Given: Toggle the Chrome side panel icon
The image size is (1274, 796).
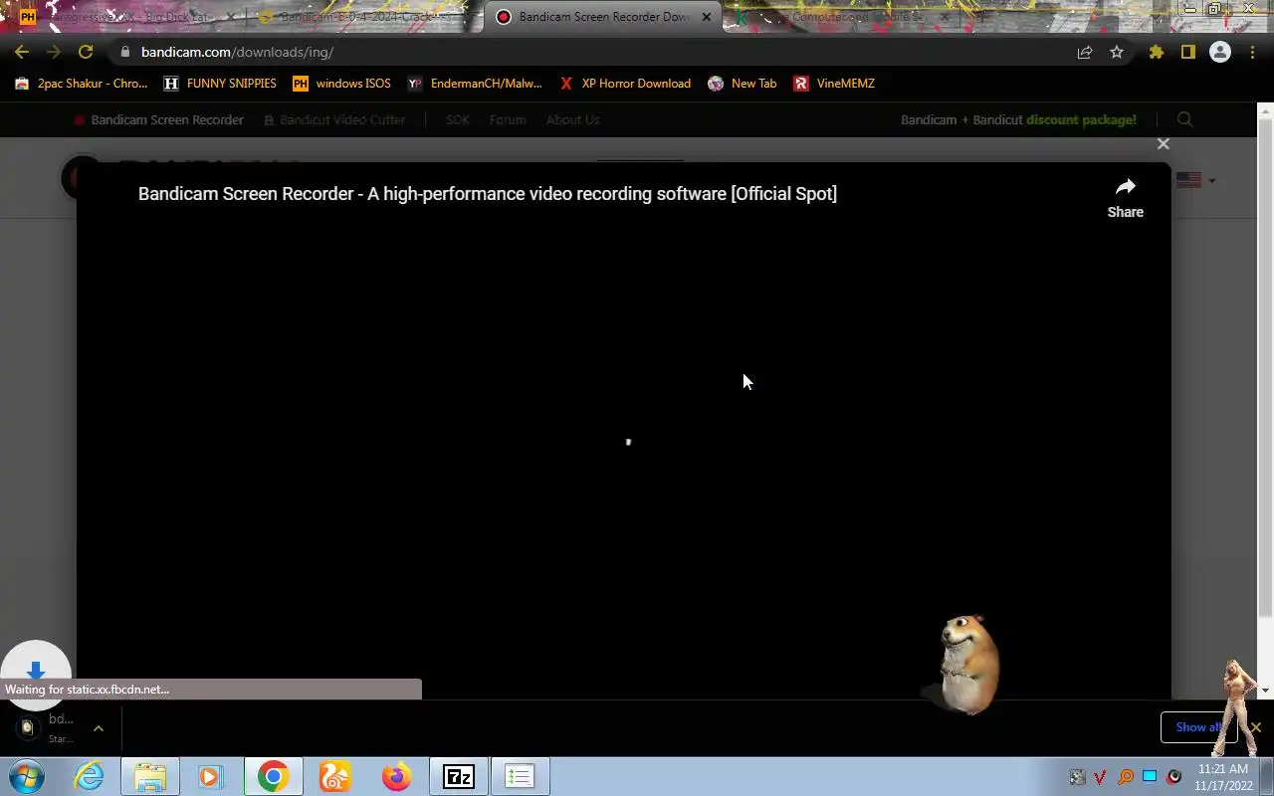Looking at the screenshot, I should pyautogui.click(x=1188, y=52).
